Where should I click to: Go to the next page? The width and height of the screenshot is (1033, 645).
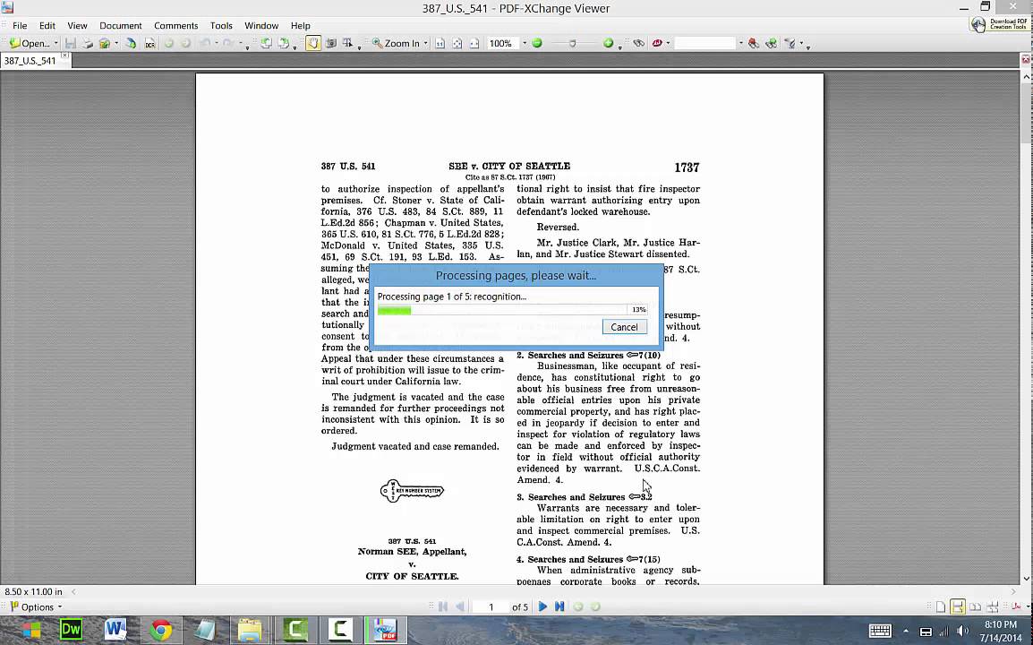tap(542, 606)
